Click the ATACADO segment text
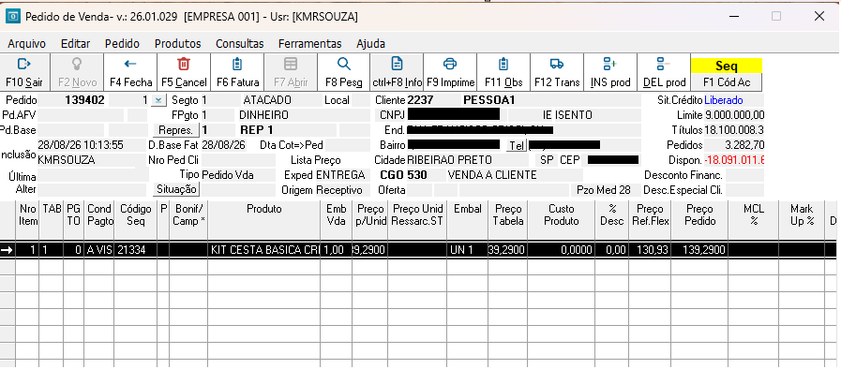The image size is (841, 369). [x=267, y=100]
